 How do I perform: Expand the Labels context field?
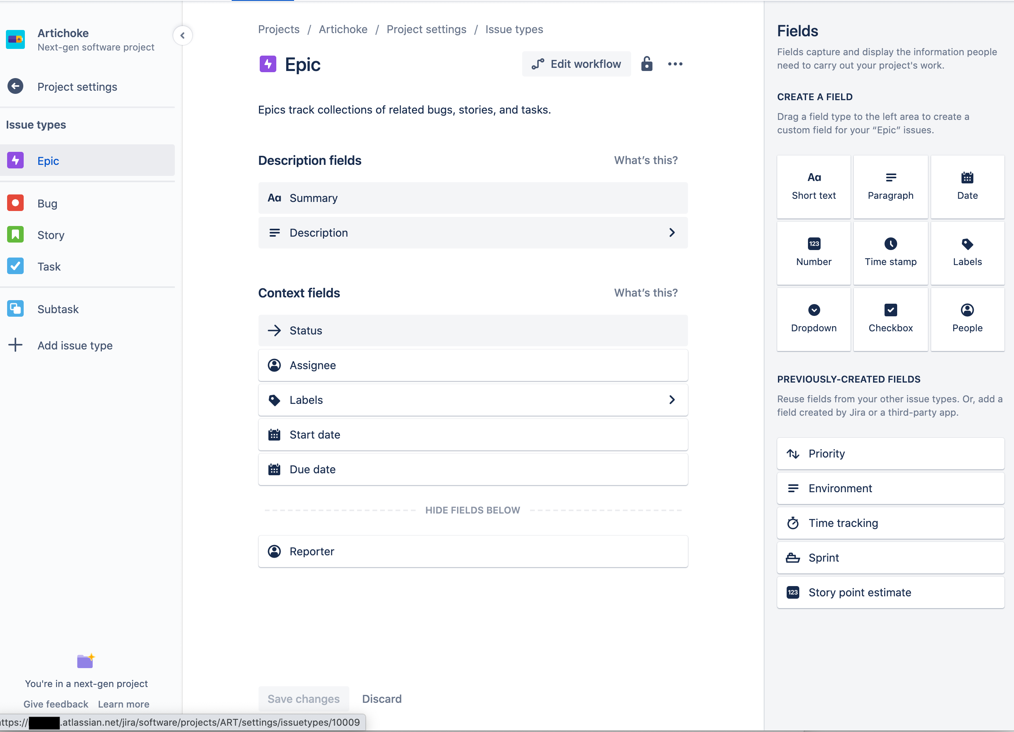[x=672, y=400]
